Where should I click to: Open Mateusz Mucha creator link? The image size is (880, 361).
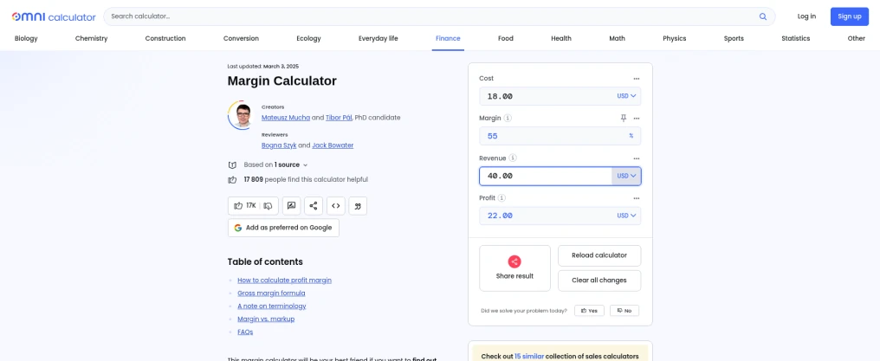(x=286, y=118)
